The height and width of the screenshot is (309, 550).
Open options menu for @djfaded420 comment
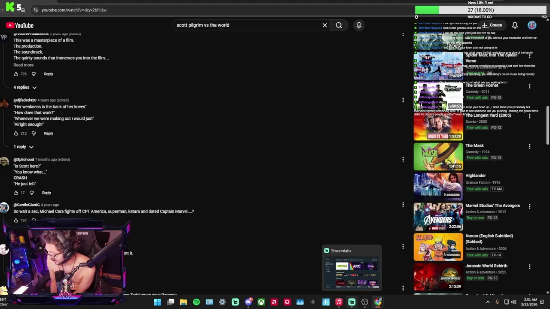[403, 100]
